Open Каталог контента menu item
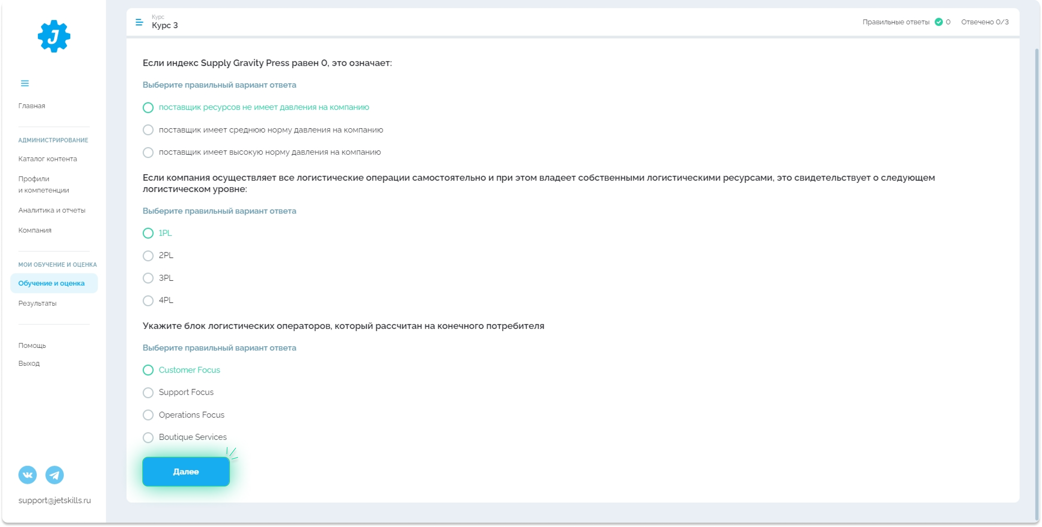The image size is (1042, 527). (x=48, y=159)
